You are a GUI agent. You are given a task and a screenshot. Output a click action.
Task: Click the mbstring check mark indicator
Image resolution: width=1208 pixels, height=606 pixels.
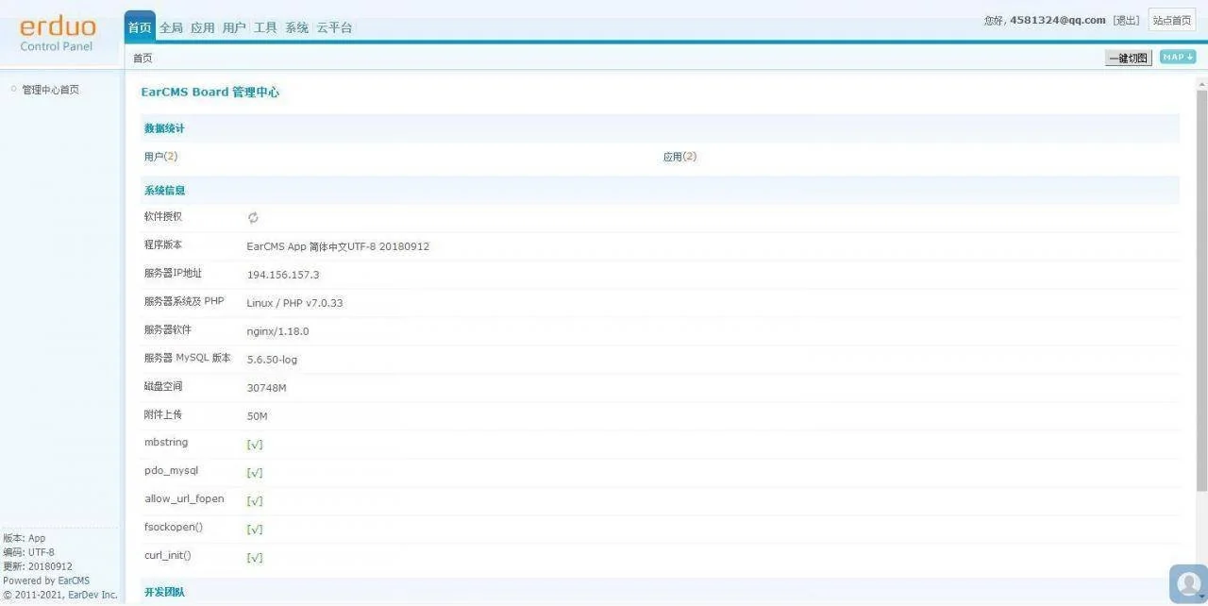point(254,445)
